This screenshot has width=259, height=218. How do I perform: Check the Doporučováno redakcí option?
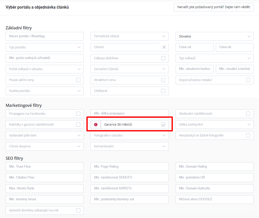coord(248,80)
